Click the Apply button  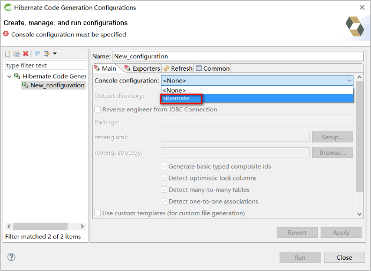(341, 232)
